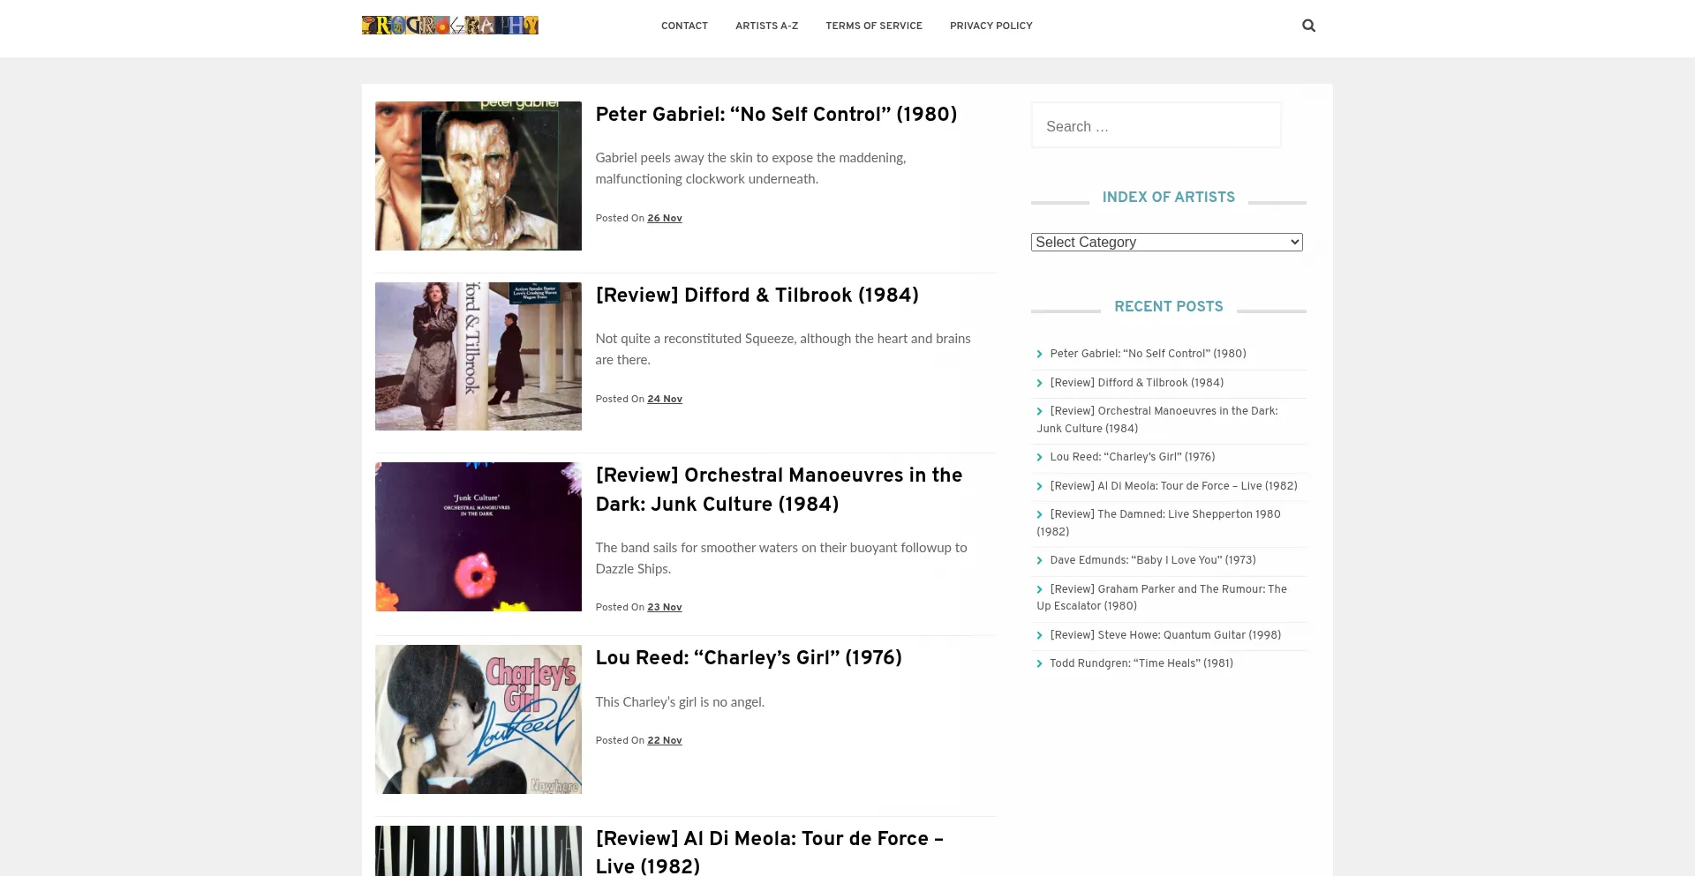Open Lou Reed "Charley's Girl" headline
This screenshot has width=1695, height=876.
748,658
